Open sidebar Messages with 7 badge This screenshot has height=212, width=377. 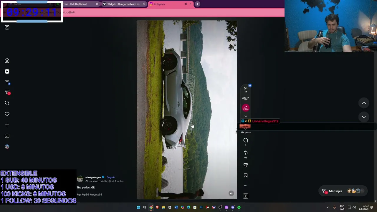coord(7,92)
